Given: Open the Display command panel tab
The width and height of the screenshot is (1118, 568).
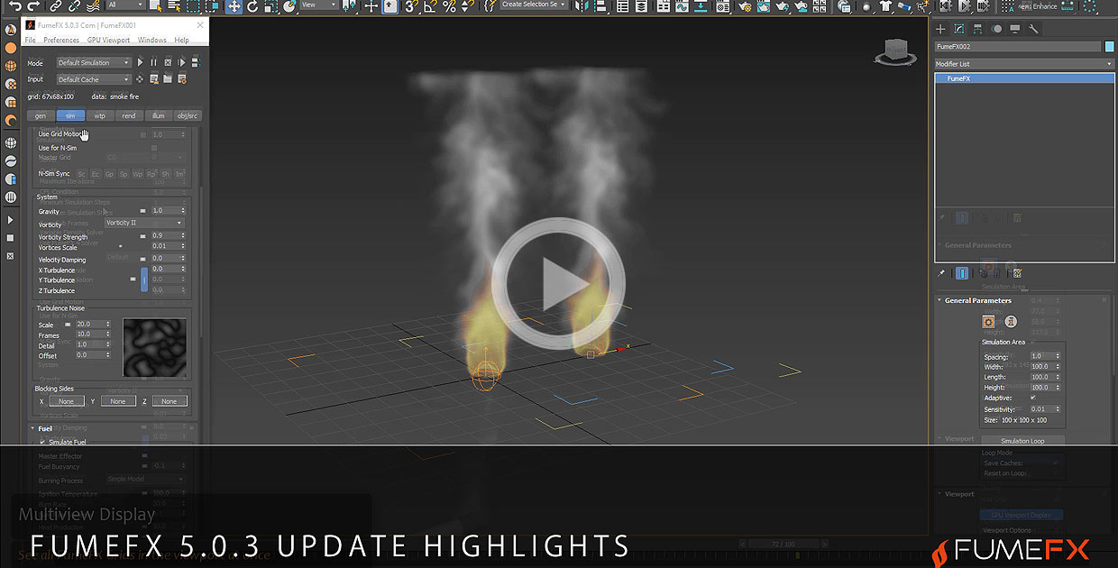Looking at the screenshot, I should point(1015,29).
